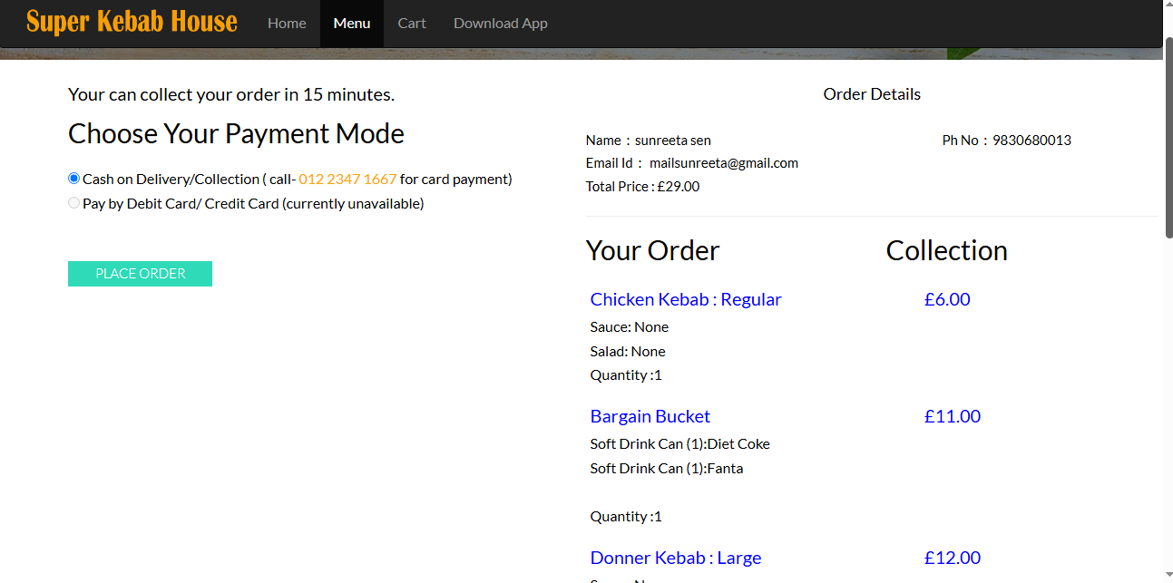The width and height of the screenshot is (1173, 583).
Task: Click the customer phone number 9830680013
Action: (1031, 141)
